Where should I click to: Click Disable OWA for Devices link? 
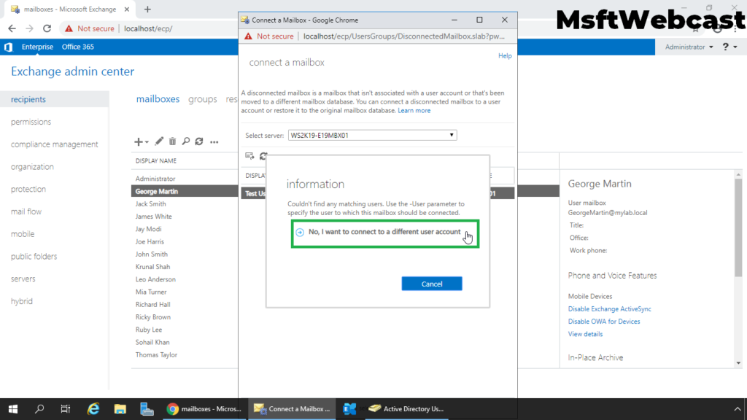click(603, 322)
